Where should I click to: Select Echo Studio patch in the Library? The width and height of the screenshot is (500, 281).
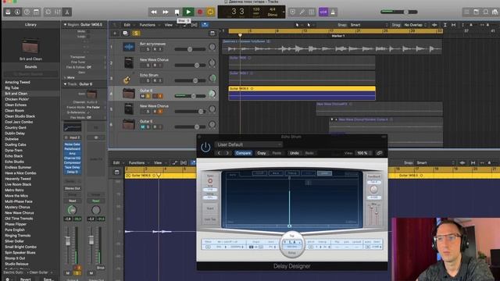click(14, 162)
